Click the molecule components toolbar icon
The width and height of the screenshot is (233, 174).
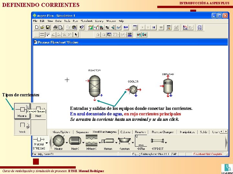pos(96,27)
